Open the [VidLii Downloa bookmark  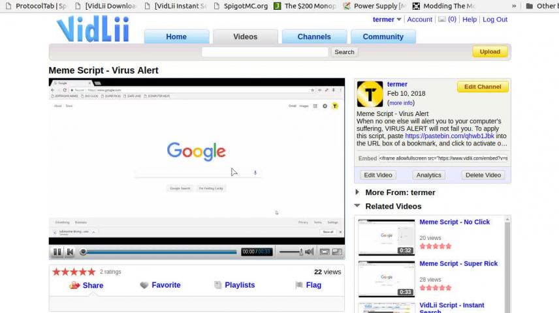pyautogui.click(x=106, y=6)
